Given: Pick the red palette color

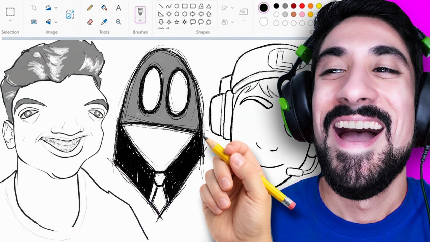Looking at the screenshot, I should tap(302, 6).
